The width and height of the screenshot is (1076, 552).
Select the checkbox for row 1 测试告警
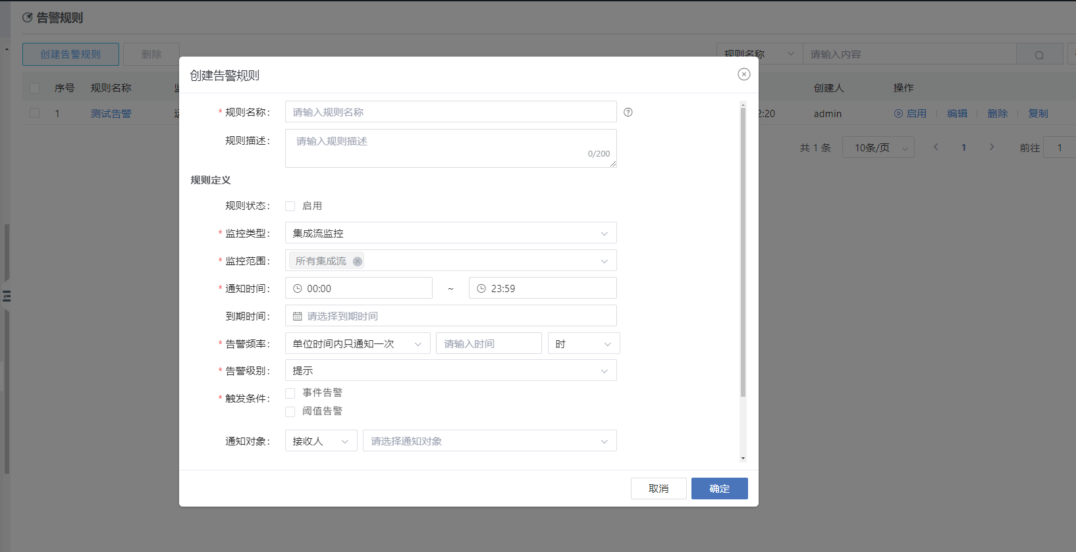coord(35,113)
